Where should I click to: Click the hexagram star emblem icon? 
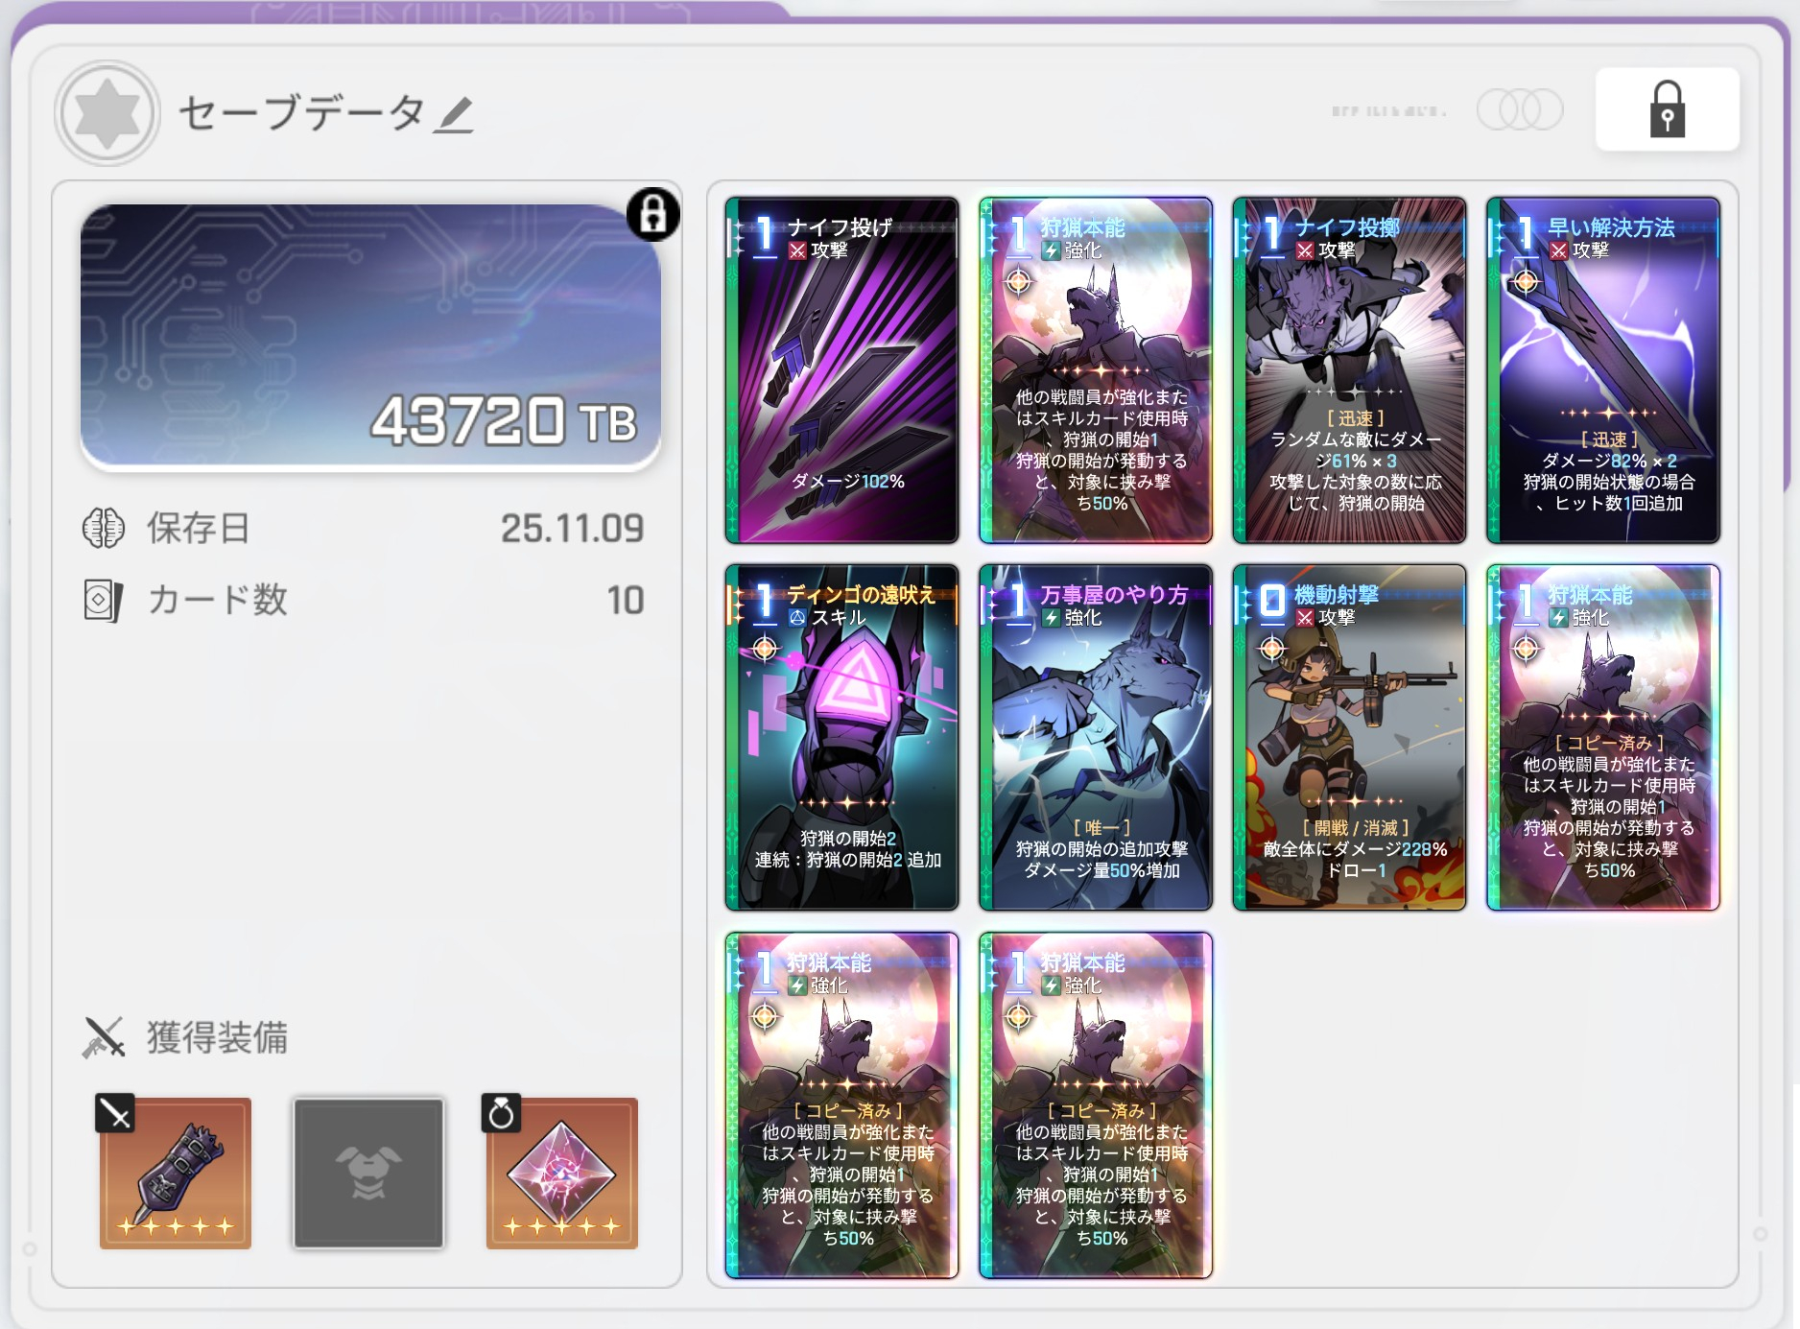click(107, 113)
